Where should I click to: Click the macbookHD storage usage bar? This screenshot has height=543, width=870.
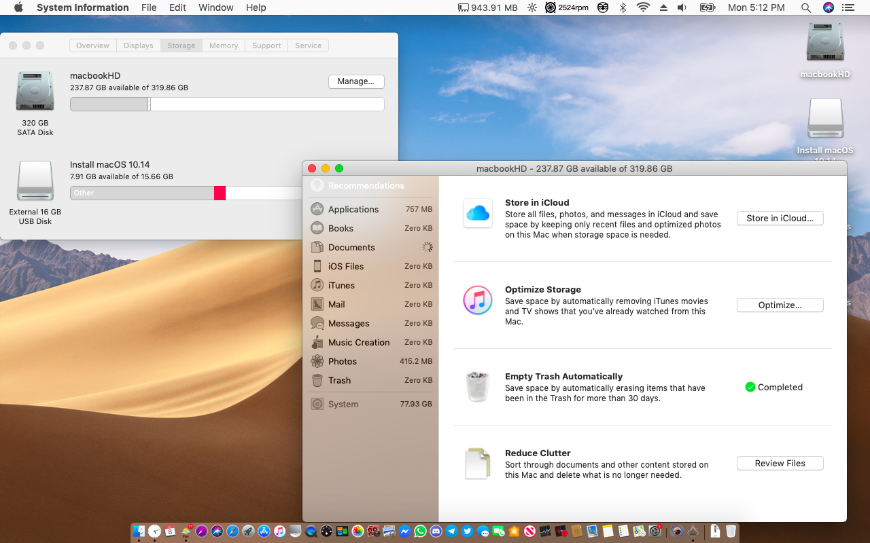click(227, 104)
